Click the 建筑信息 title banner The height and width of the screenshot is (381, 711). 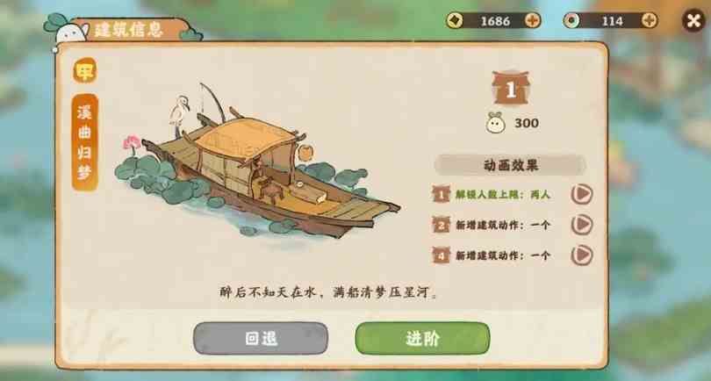coord(129,30)
